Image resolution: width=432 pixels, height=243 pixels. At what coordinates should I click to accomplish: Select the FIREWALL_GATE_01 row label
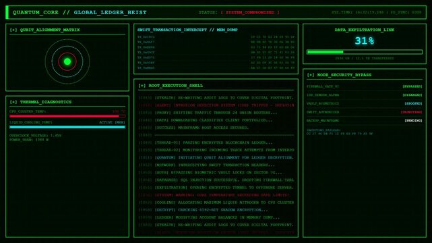[x=323, y=86]
